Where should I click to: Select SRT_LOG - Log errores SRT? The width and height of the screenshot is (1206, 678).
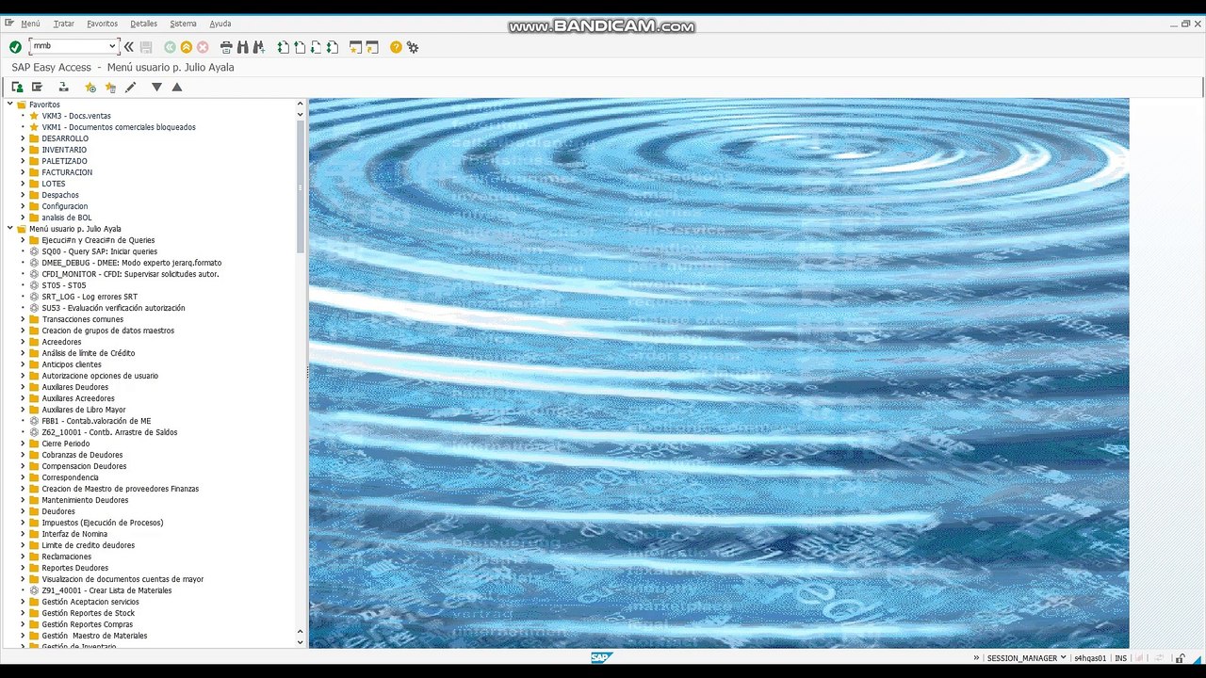coord(90,297)
